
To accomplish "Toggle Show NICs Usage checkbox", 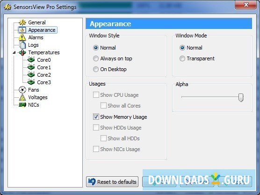I will coord(96,149).
